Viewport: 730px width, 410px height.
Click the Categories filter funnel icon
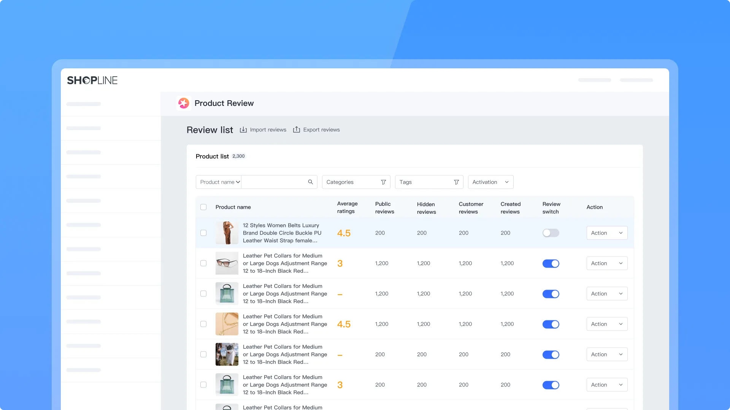(383, 182)
